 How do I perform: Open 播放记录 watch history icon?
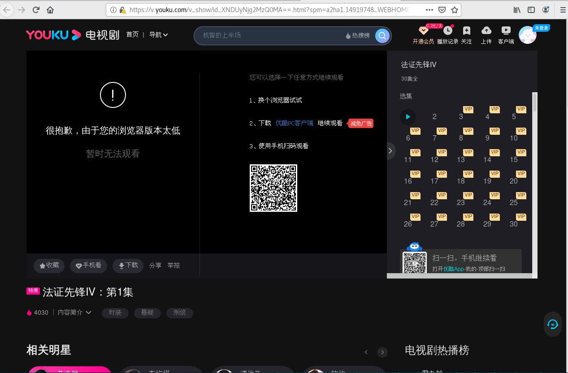click(447, 31)
